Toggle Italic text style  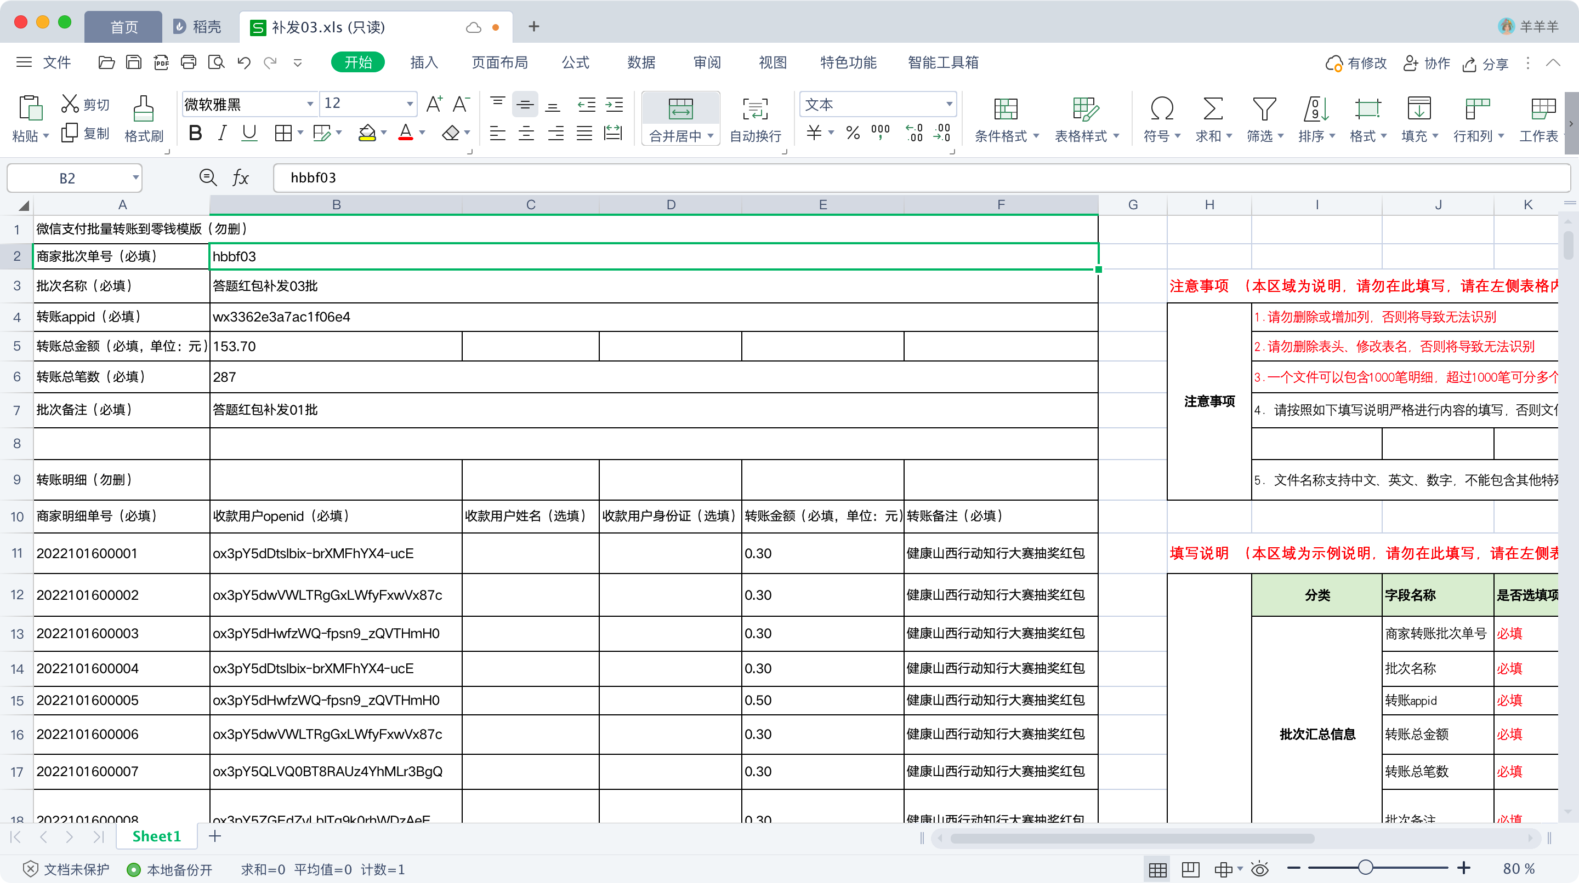[223, 133]
